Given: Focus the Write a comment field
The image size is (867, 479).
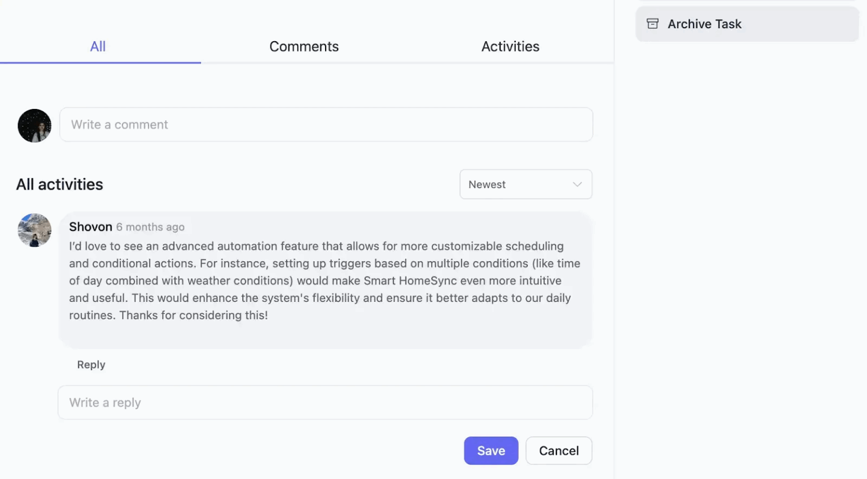Looking at the screenshot, I should [326, 125].
